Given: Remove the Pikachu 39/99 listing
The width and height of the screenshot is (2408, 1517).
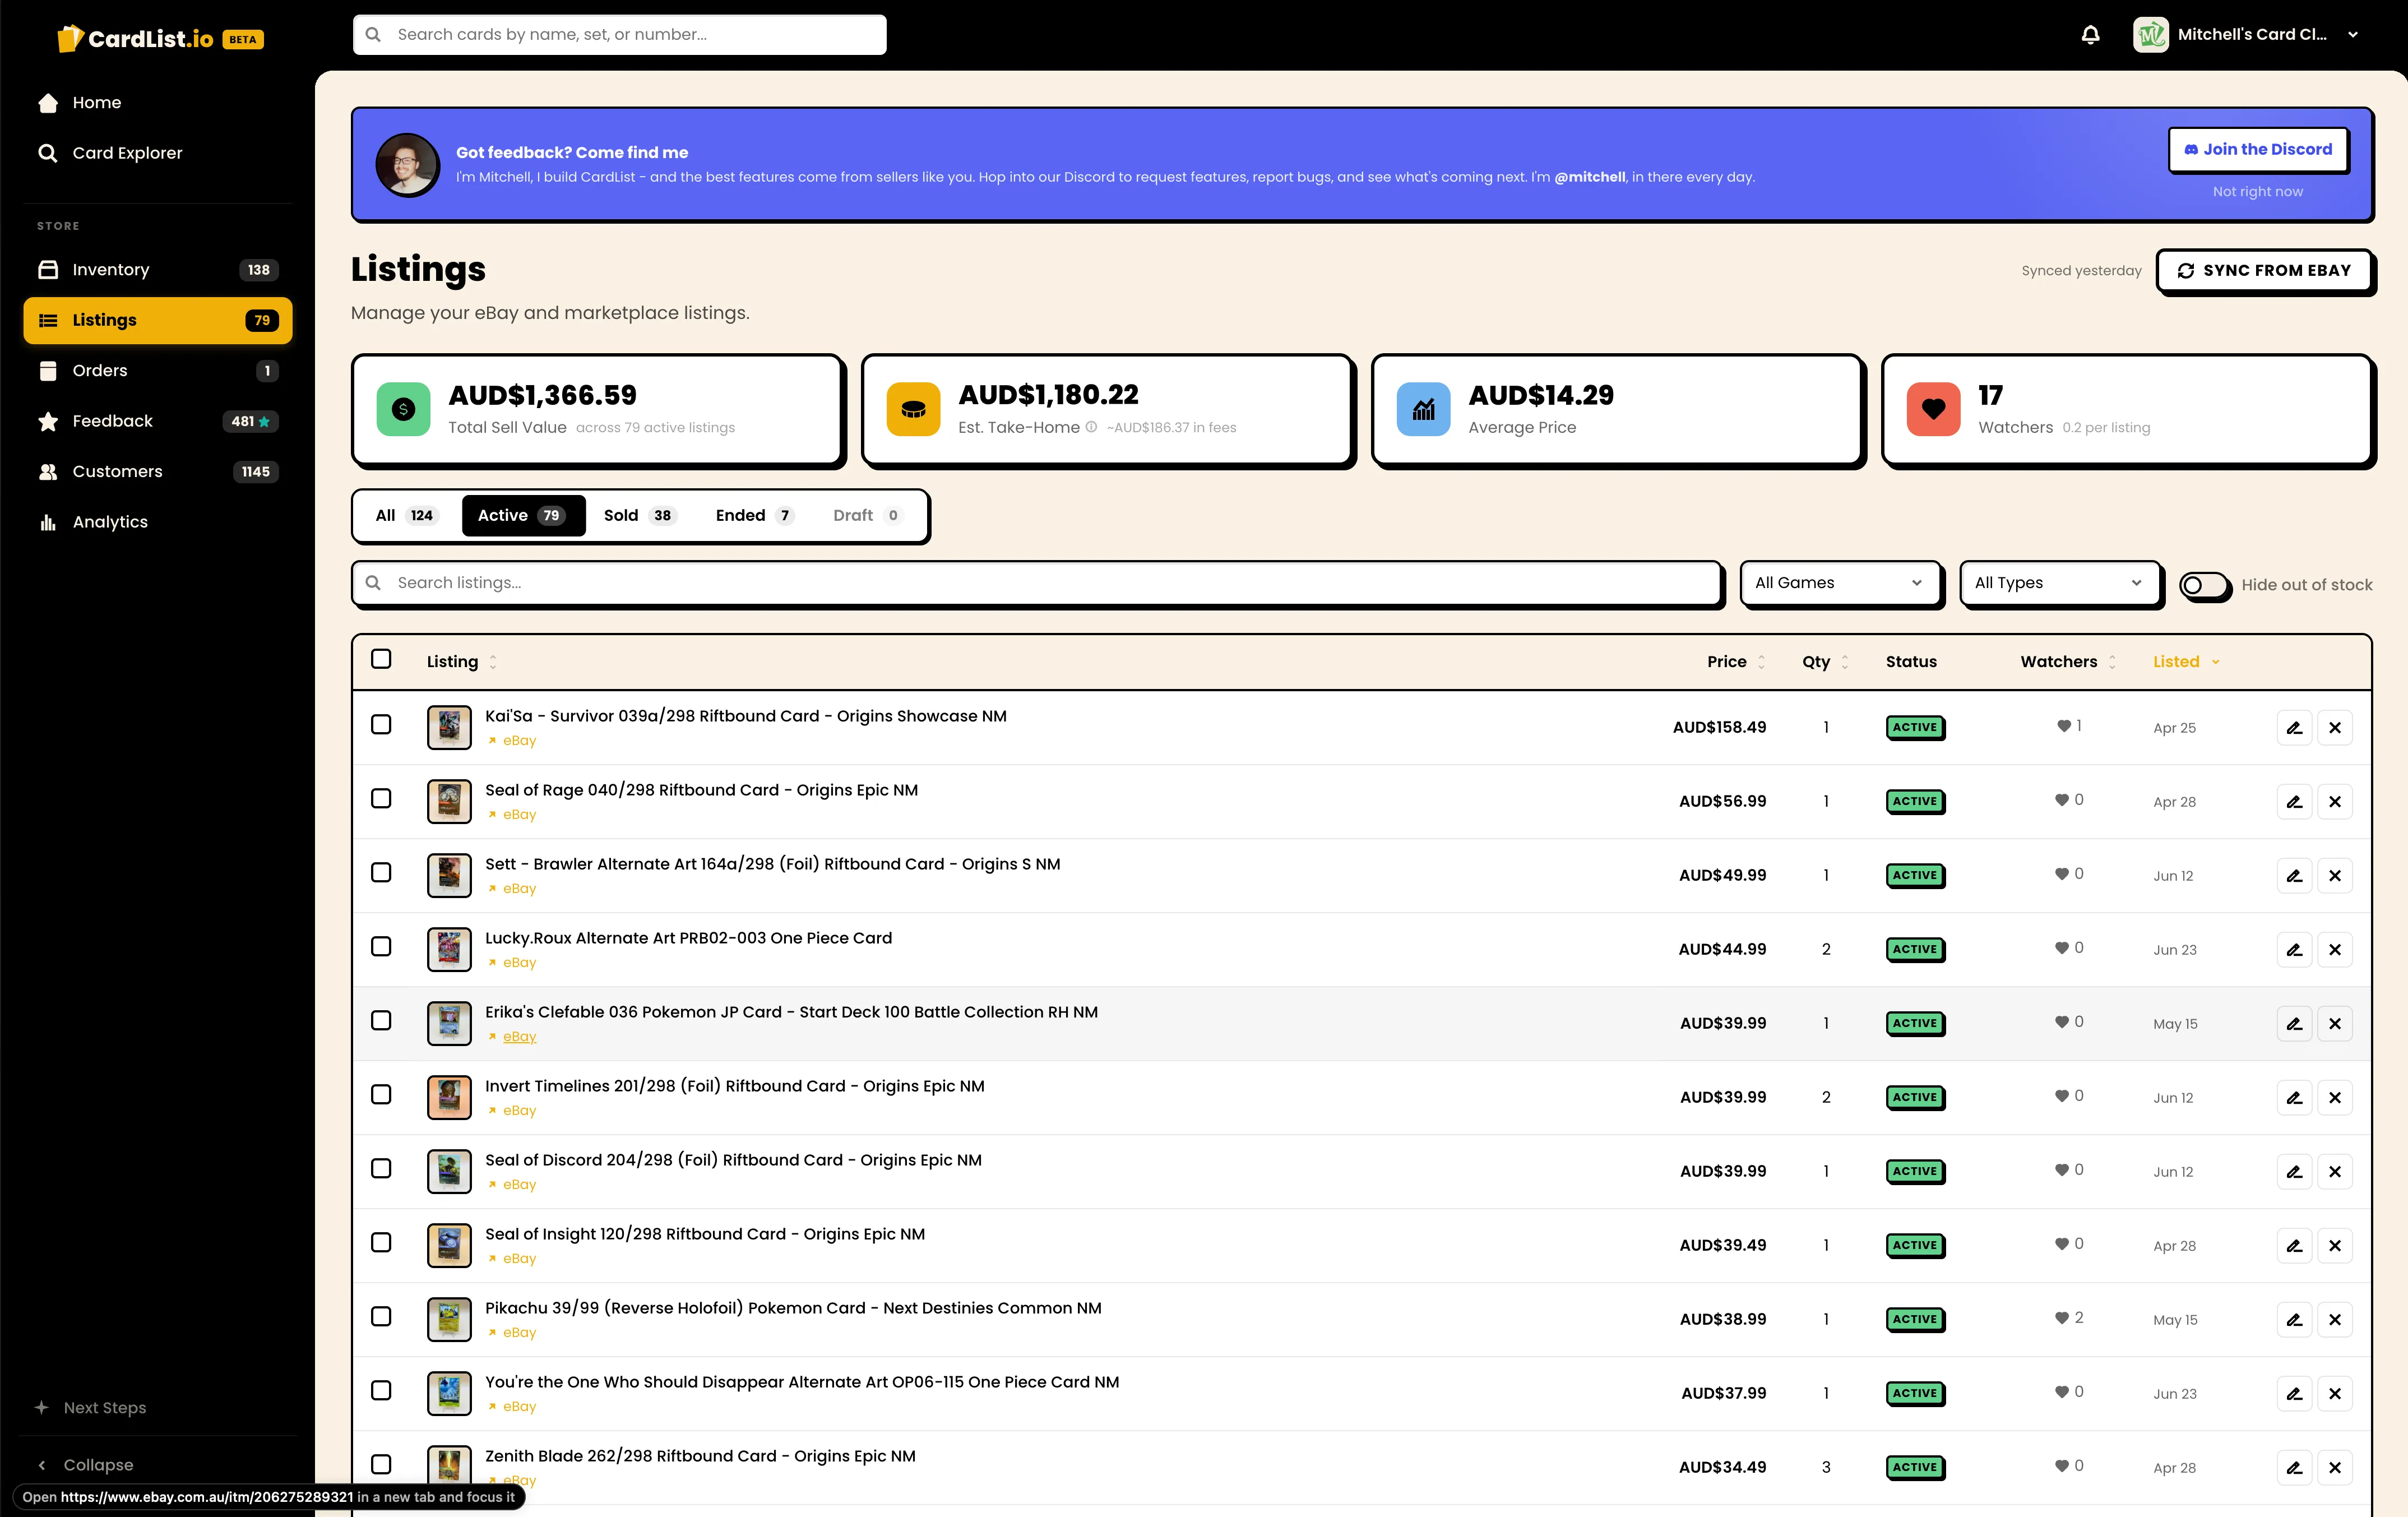Looking at the screenshot, I should 2334,1320.
